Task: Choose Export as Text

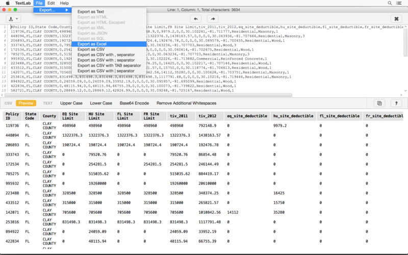Action: (91, 11)
